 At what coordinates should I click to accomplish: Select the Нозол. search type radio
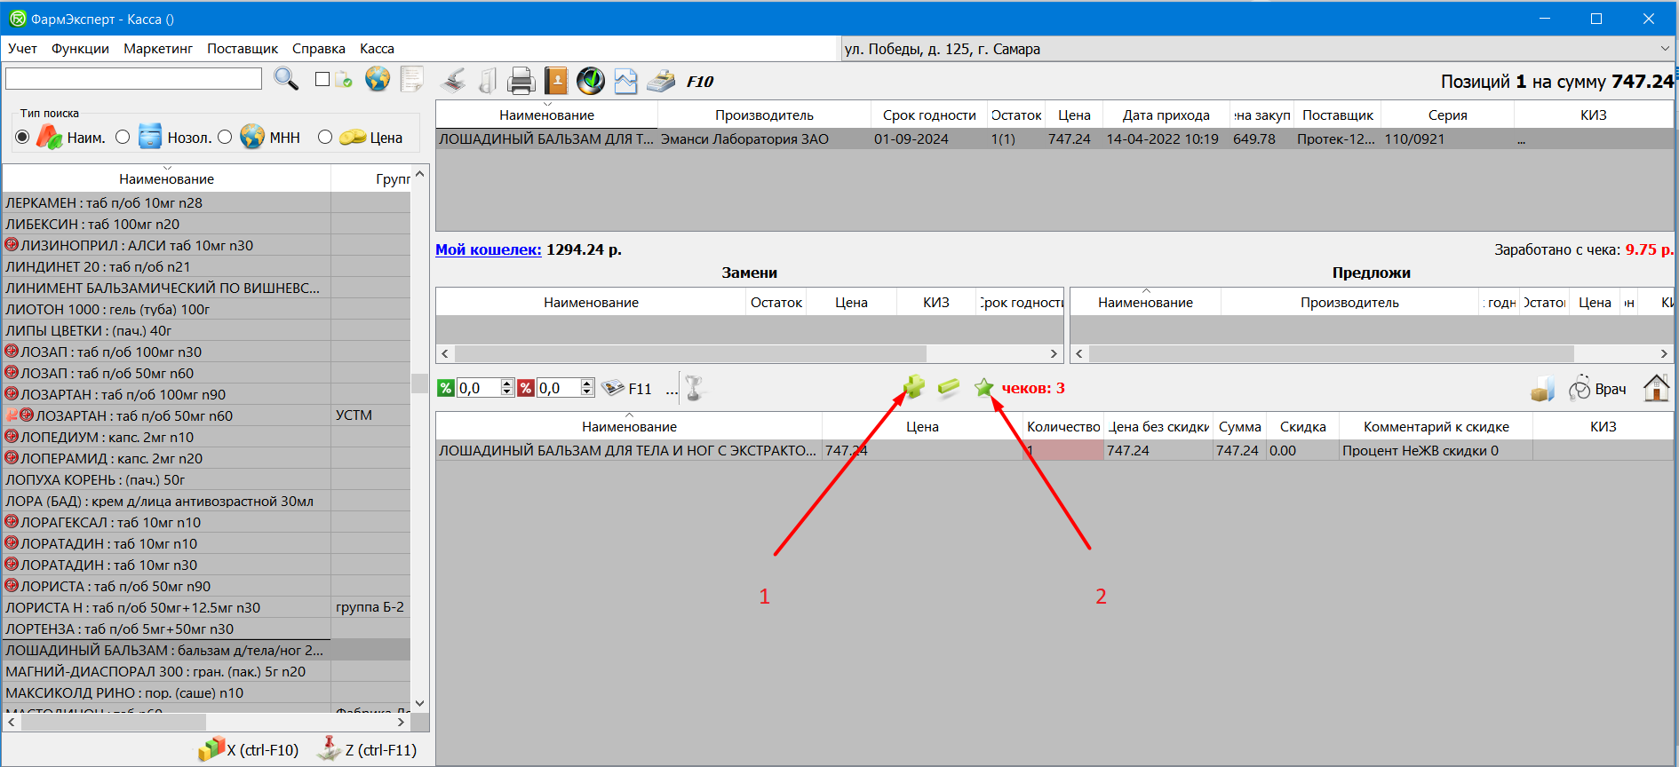(x=123, y=137)
